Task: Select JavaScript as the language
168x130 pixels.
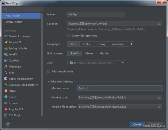Action: click(x=118, y=44)
